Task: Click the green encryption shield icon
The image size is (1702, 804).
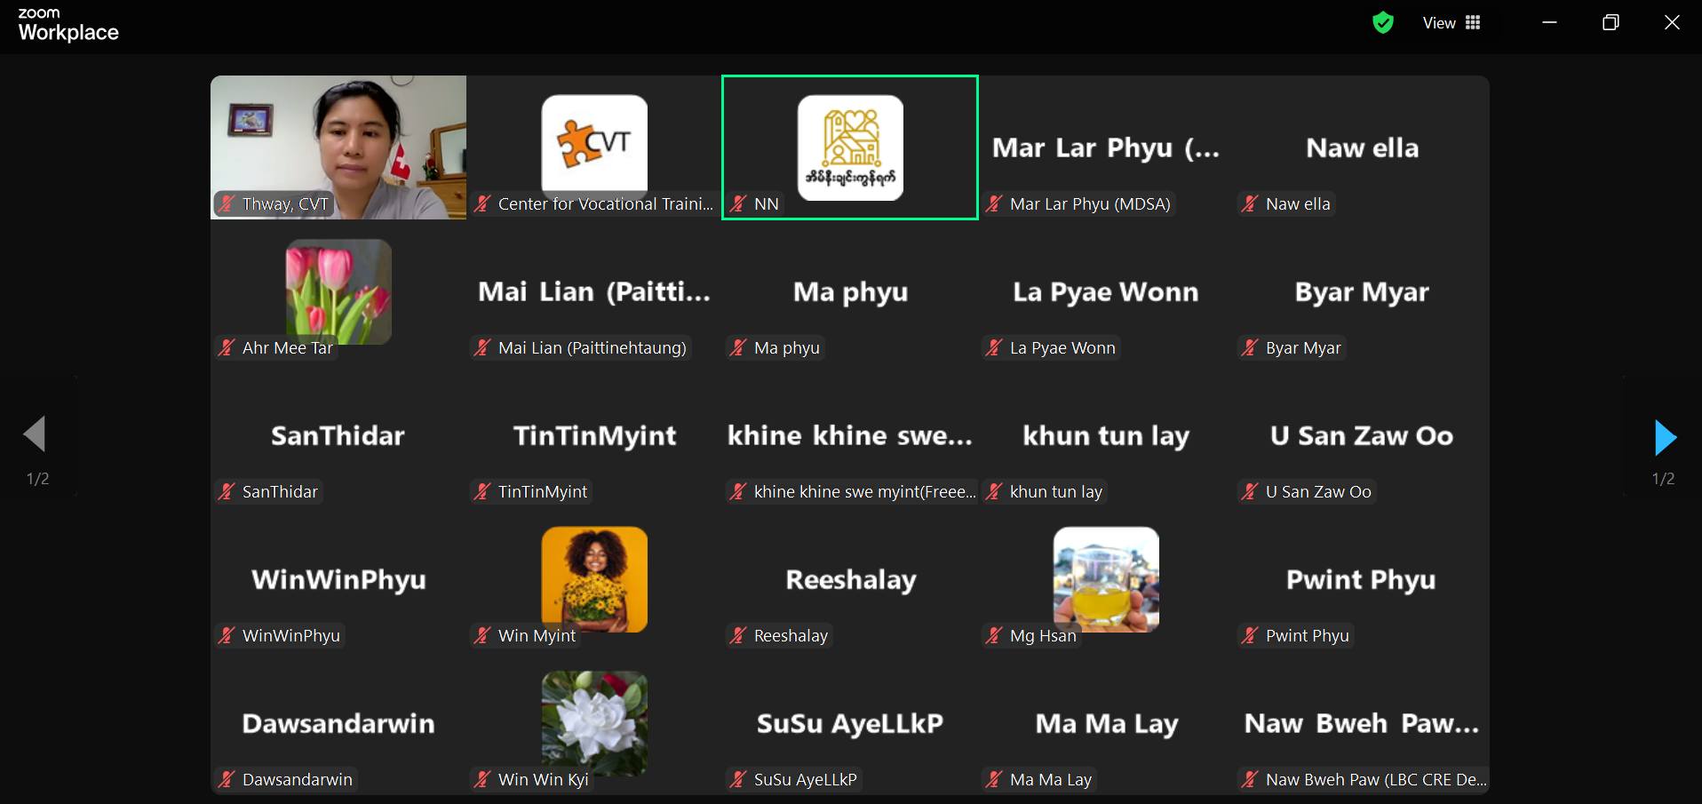Action: coord(1382,22)
